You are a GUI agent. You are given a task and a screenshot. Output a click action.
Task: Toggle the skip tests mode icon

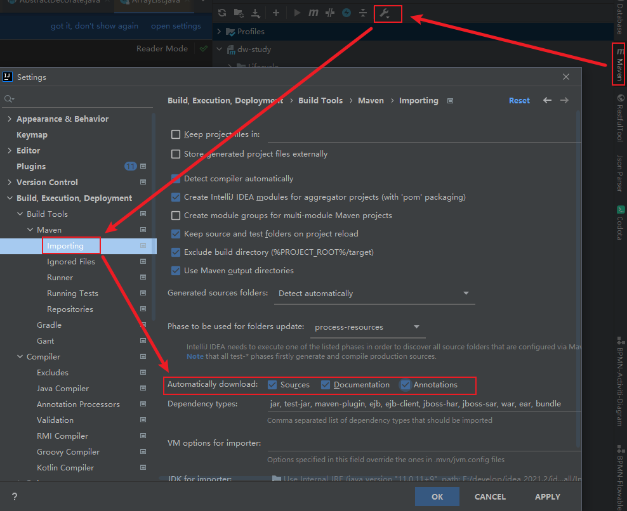click(x=346, y=13)
